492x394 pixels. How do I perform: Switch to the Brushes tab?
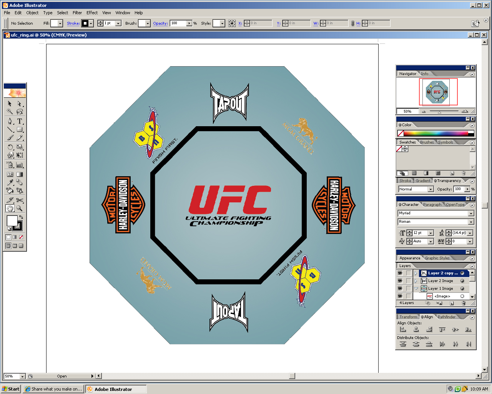tap(427, 142)
